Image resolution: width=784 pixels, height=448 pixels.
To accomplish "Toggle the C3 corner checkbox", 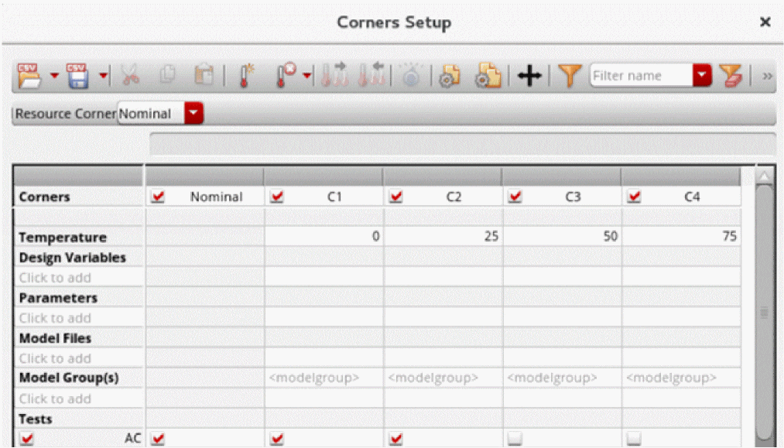I will point(515,197).
